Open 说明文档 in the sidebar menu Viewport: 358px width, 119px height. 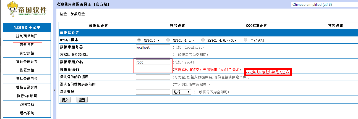[x=27, y=104]
